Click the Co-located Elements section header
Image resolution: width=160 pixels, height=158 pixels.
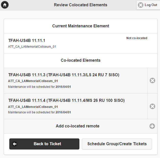81,60
